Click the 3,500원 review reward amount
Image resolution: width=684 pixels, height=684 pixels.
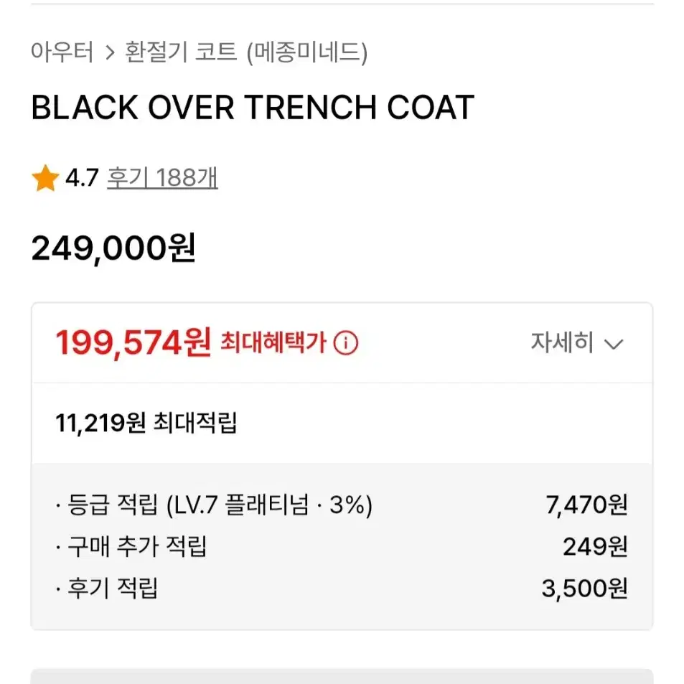[x=584, y=589]
